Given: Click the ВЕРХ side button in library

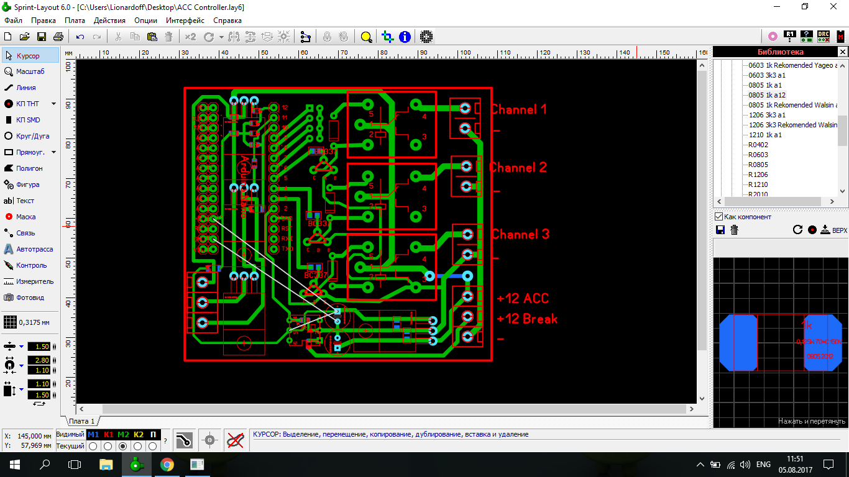Looking at the screenshot, I should coord(833,230).
